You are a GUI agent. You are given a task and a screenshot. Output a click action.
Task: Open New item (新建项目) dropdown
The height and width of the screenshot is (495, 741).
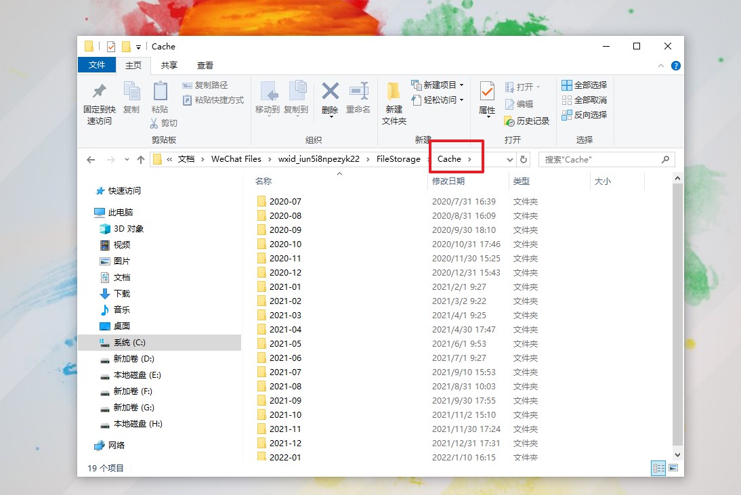point(438,85)
